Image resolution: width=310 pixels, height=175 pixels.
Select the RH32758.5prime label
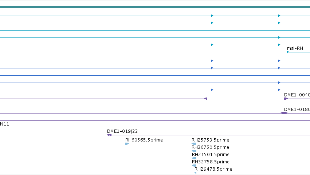coord(211,162)
